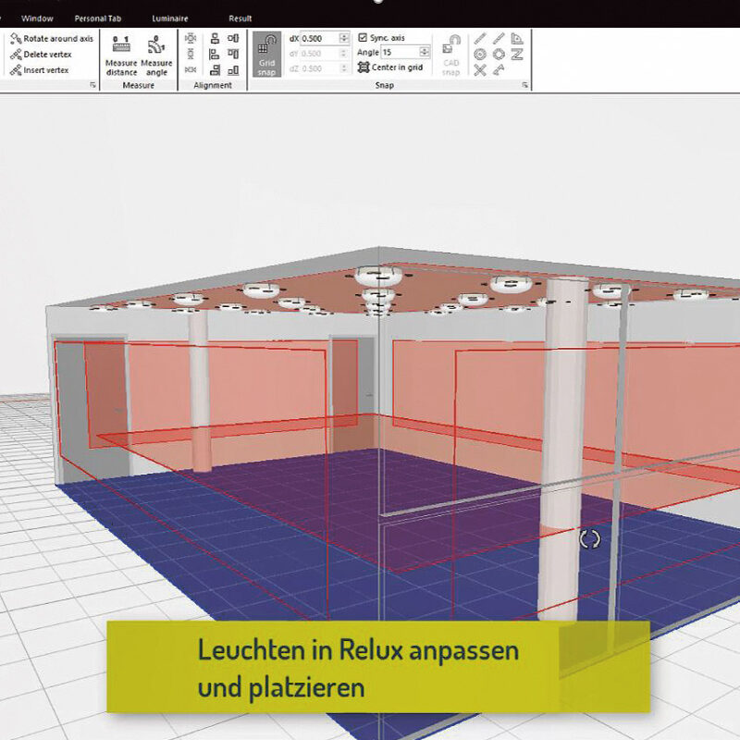The height and width of the screenshot is (740, 740).
Task: Open the Personal Tab ribbon tab
Action: 96,17
